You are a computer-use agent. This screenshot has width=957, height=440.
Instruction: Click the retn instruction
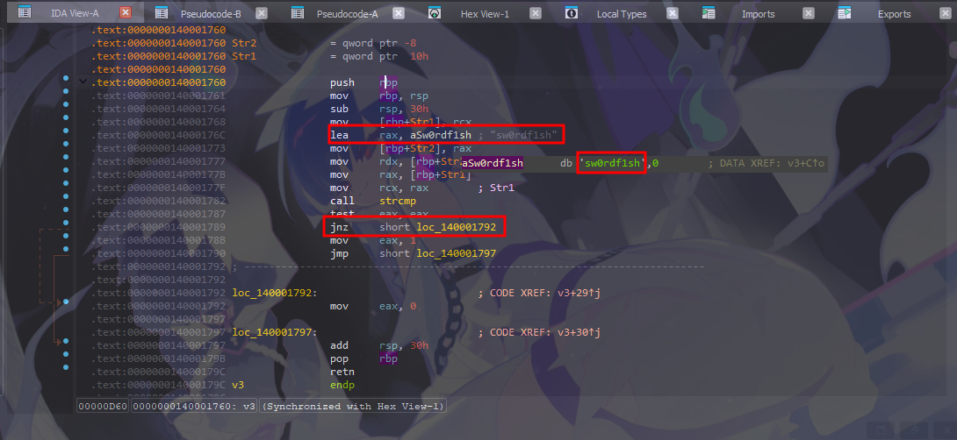(342, 372)
